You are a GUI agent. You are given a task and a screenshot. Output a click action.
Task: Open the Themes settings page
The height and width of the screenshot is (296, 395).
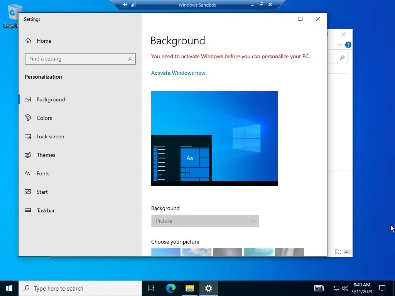80,155
